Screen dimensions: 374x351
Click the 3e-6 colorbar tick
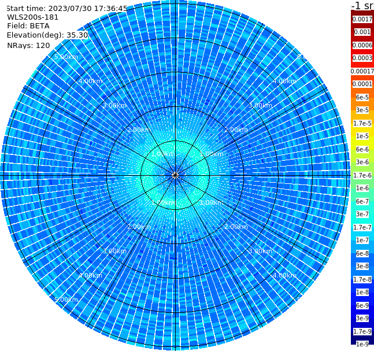[362, 162]
